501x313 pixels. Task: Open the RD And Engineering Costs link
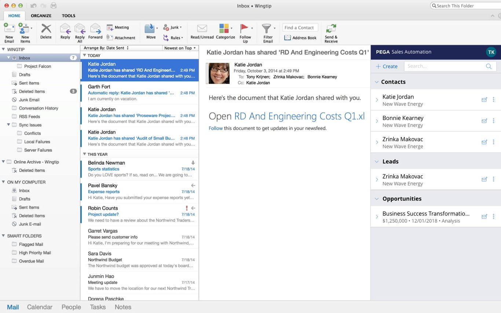(299, 116)
